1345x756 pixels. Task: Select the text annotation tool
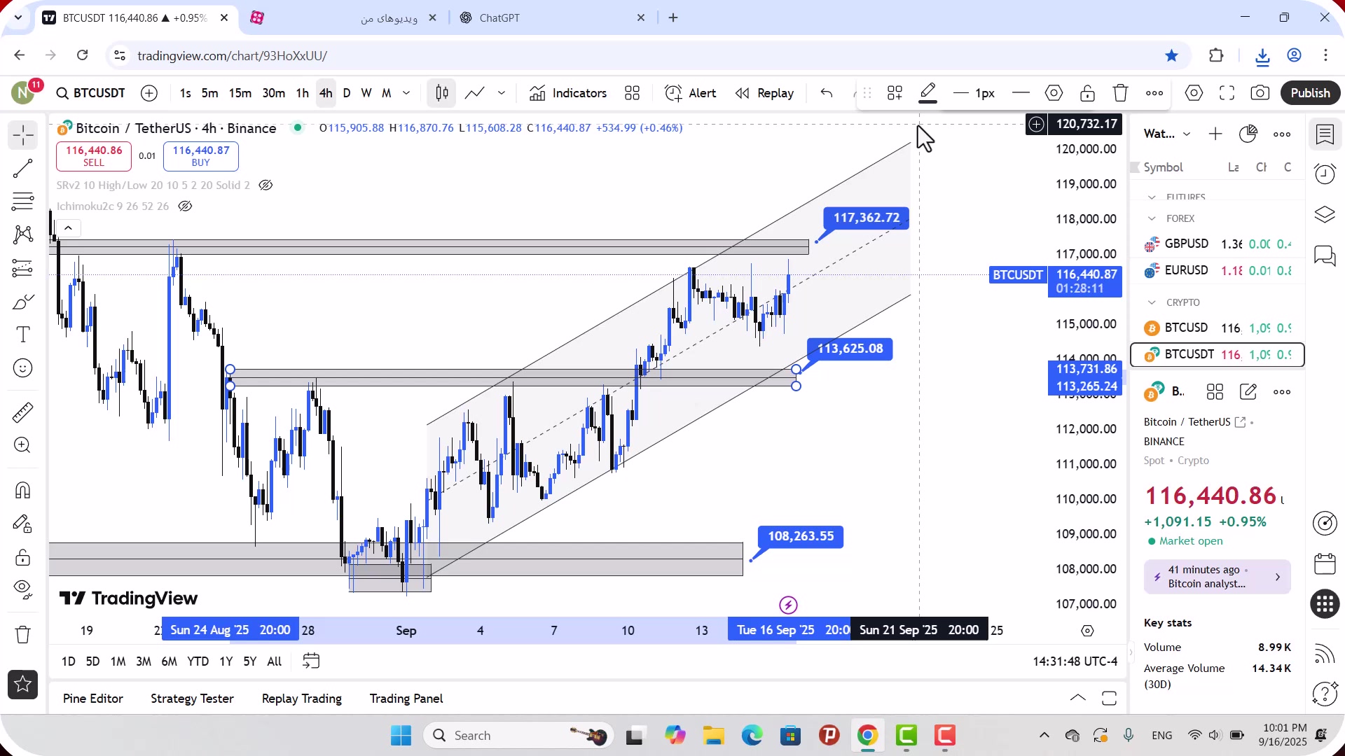point(22,335)
